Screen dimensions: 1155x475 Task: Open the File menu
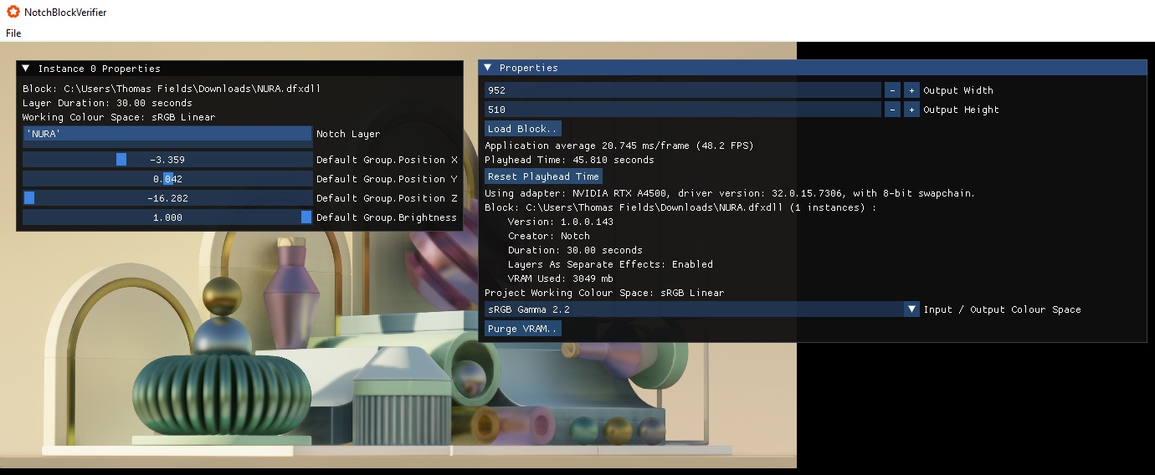point(13,33)
